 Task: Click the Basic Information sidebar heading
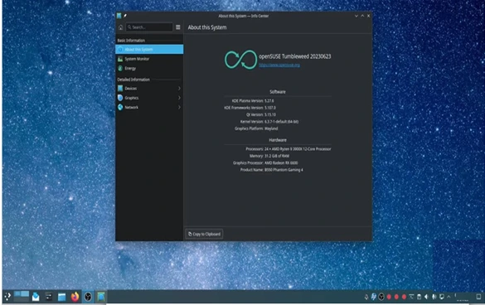point(131,41)
